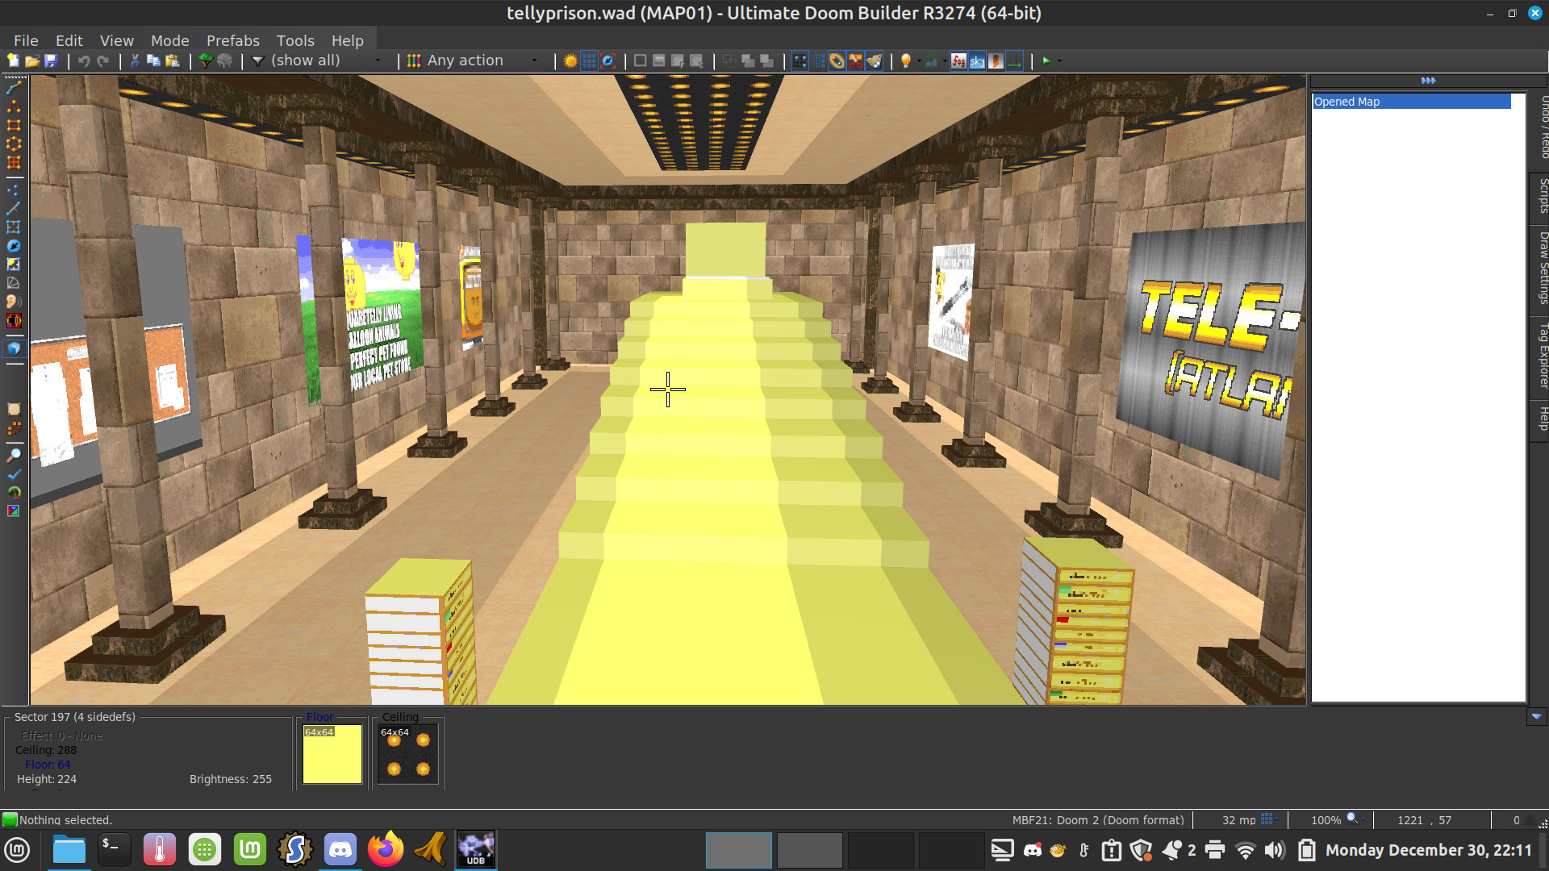
Task: Click the ceiling lights texture thumbnail
Action: coord(408,754)
